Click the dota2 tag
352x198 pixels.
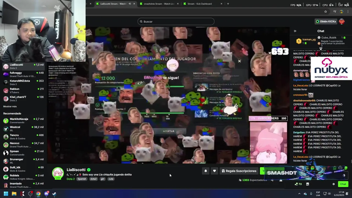point(94,179)
